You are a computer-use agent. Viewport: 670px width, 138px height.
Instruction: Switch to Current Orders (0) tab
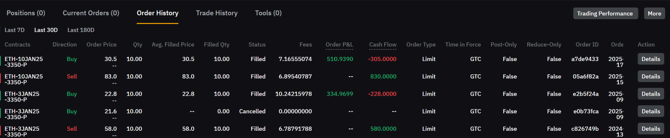[91, 13]
